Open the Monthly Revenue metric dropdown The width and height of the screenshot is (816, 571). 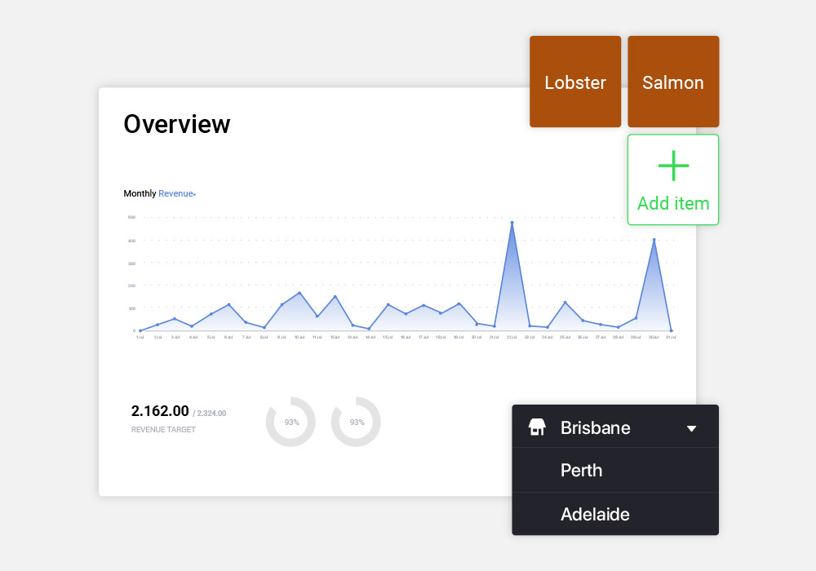(x=177, y=193)
